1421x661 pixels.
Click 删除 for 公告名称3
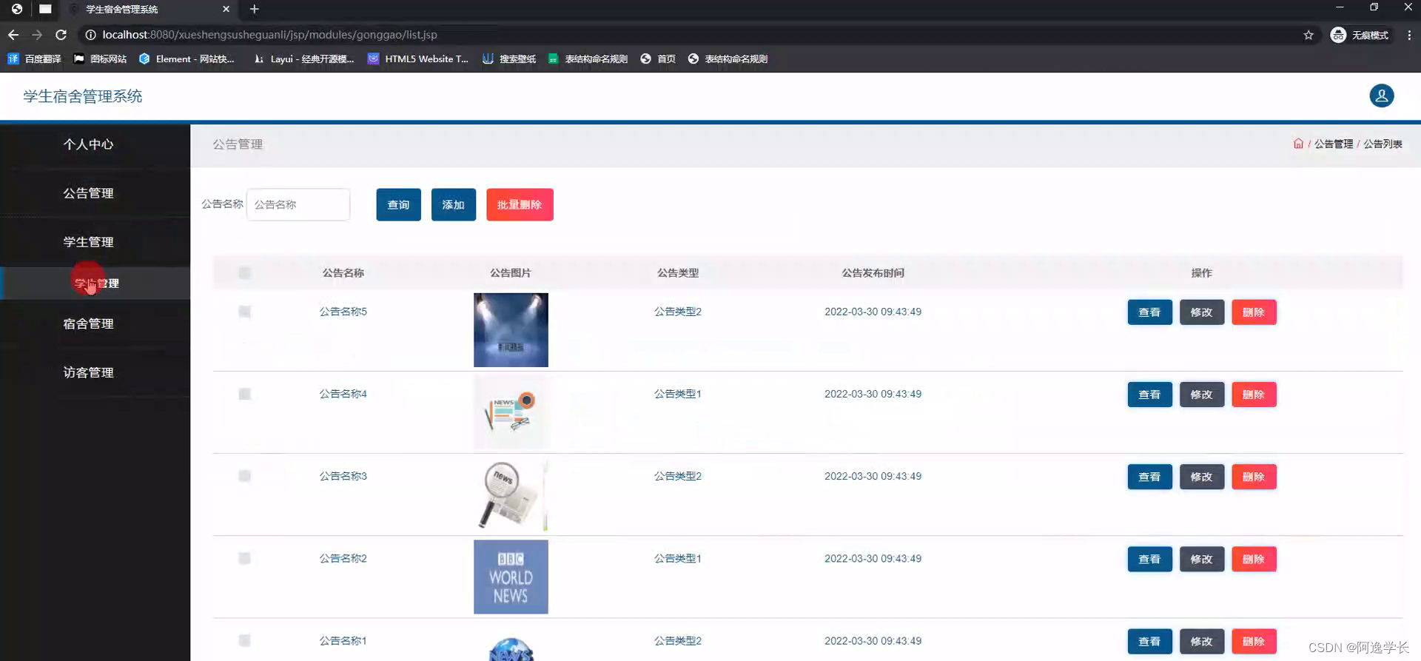(x=1254, y=477)
